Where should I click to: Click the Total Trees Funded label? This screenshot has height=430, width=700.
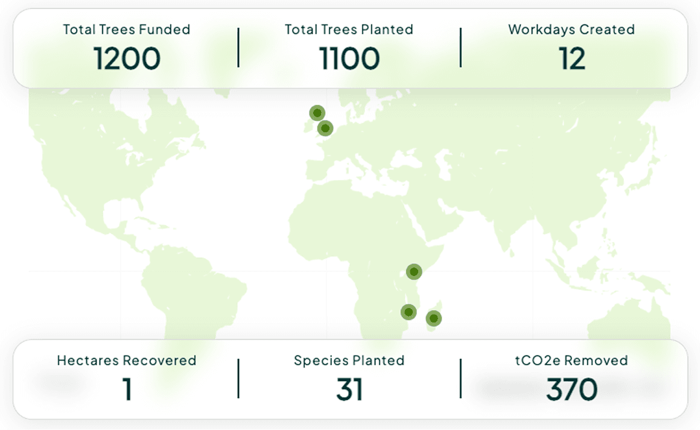pyautogui.click(x=127, y=30)
